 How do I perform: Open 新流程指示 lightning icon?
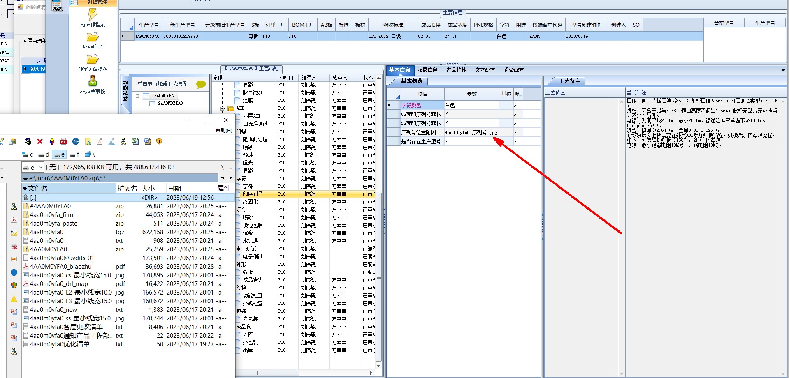93,14
